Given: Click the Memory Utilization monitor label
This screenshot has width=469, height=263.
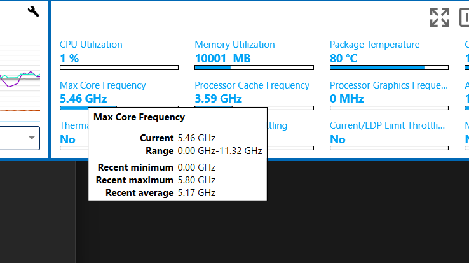Looking at the screenshot, I should click(234, 45).
